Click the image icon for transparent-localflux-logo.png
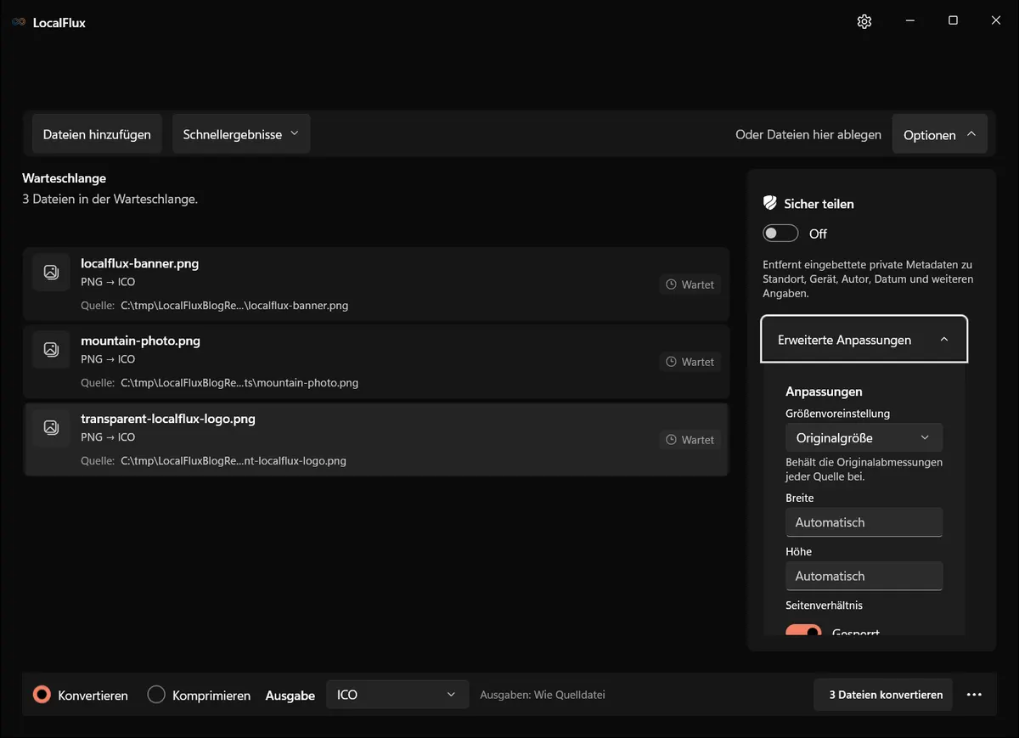 tap(51, 427)
